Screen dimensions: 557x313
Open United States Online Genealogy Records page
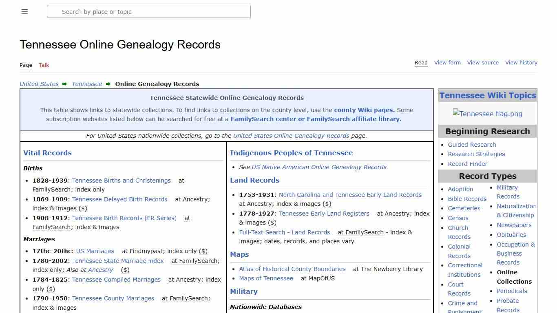click(291, 136)
